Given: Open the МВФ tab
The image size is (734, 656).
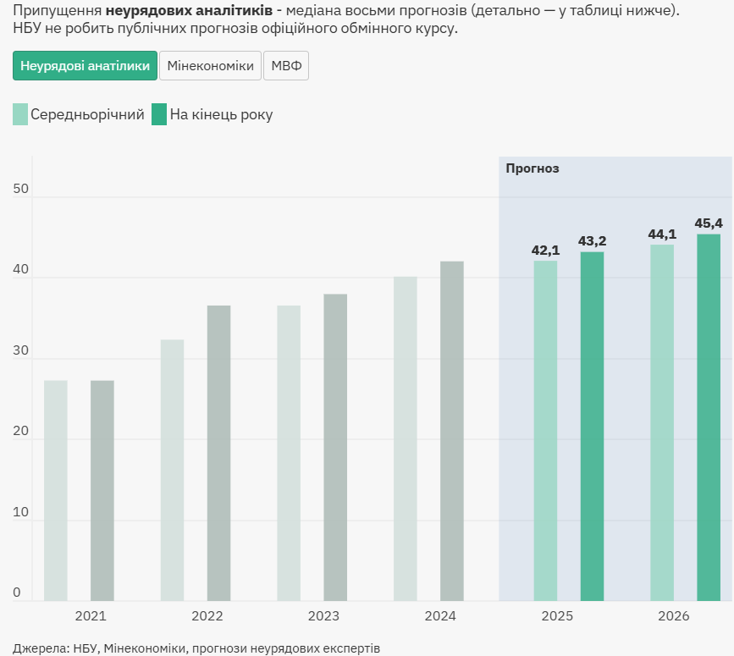Looking at the screenshot, I should (286, 66).
